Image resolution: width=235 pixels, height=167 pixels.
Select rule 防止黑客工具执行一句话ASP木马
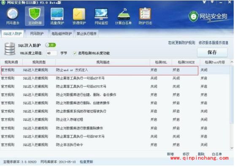(115, 78)
